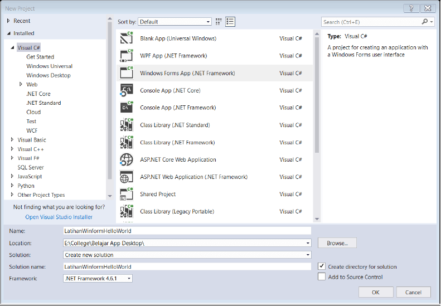The width and height of the screenshot is (441, 306).
Task: Click the ASP.NET Web Application (.NET Framework) icon
Action: (x=127, y=177)
